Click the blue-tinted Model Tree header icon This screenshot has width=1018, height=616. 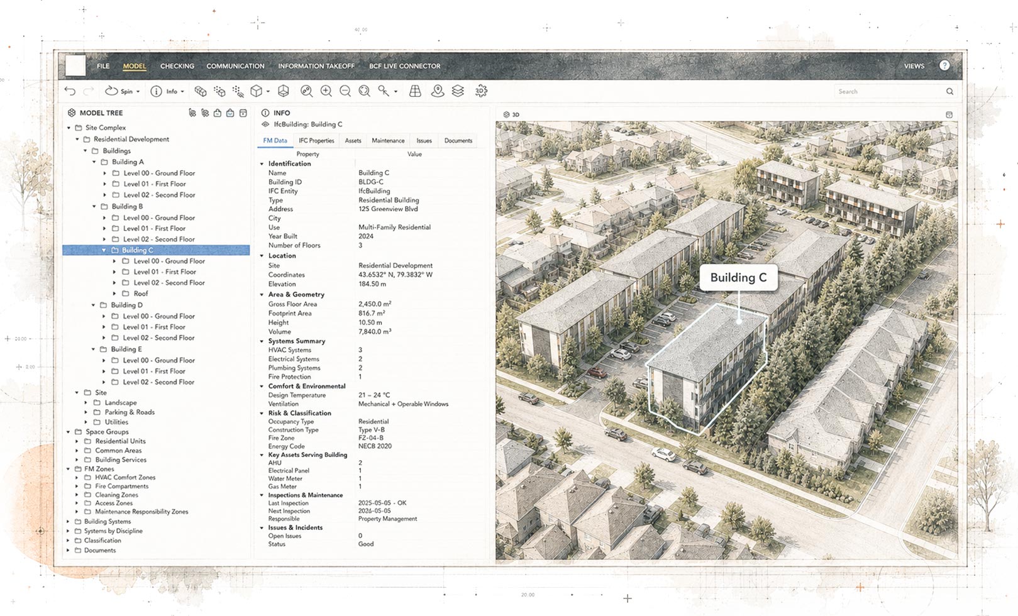click(x=230, y=113)
